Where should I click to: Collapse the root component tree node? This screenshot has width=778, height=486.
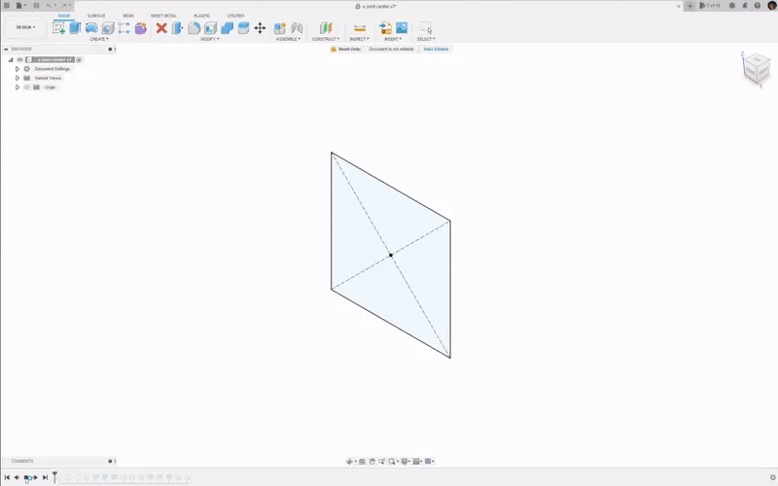[x=11, y=59]
